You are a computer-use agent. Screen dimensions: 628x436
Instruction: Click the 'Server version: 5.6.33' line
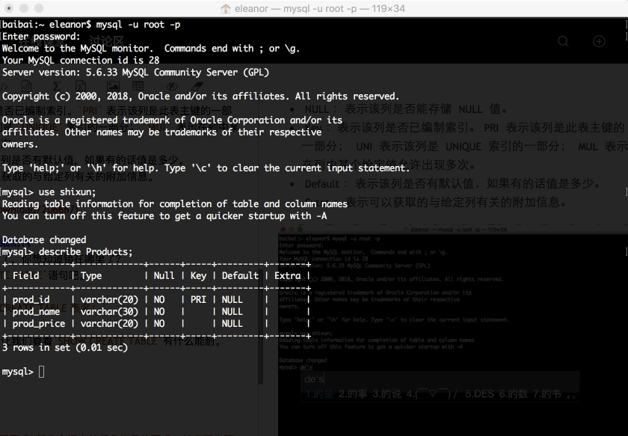[136, 73]
